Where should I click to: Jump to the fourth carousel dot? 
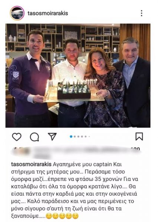coord(82,137)
